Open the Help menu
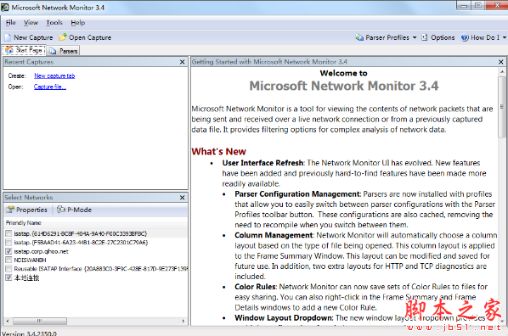This screenshot has height=336, width=508. [x=78, y=23]
